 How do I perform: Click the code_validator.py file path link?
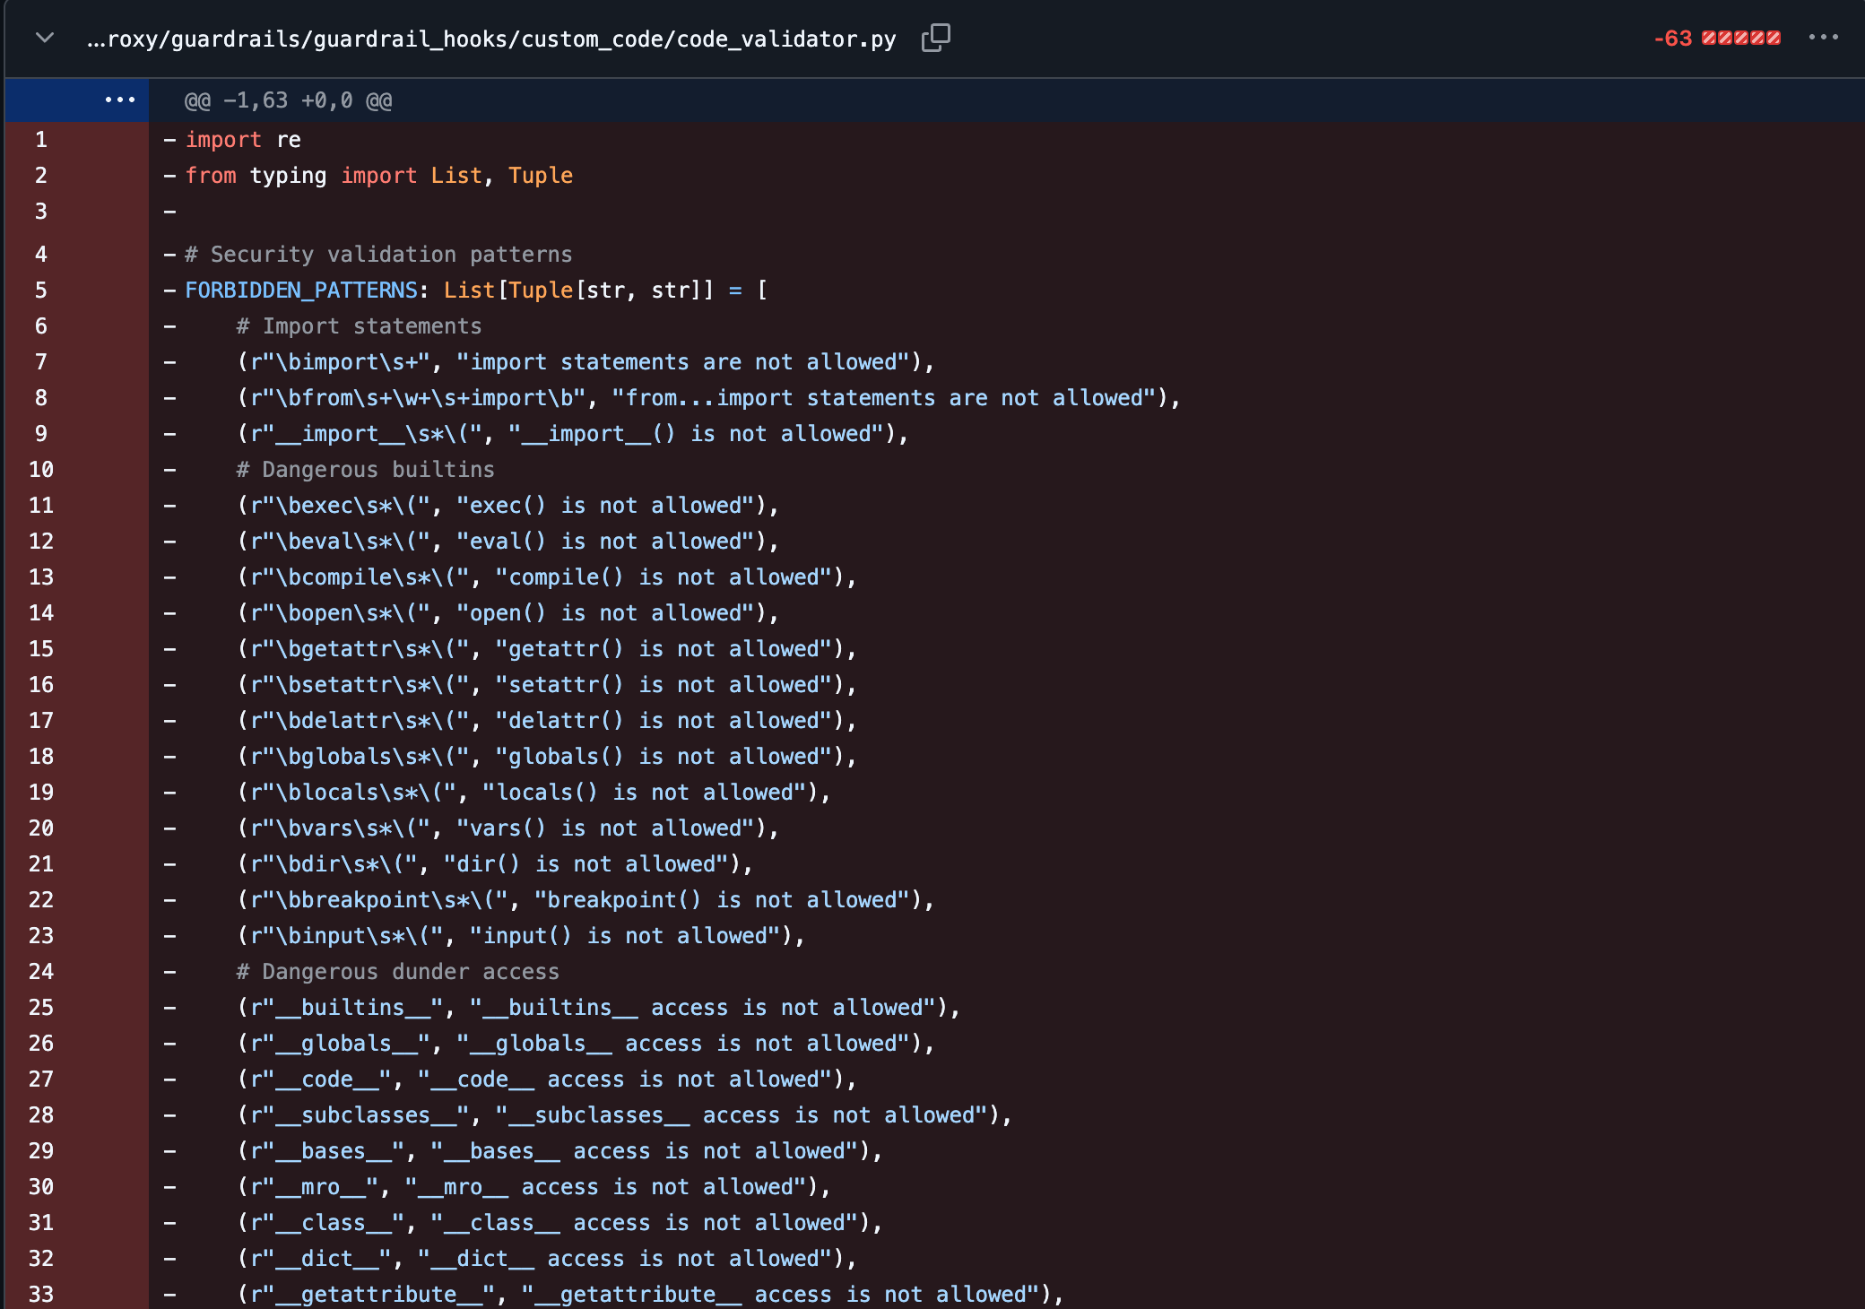(x=491, y=39)
